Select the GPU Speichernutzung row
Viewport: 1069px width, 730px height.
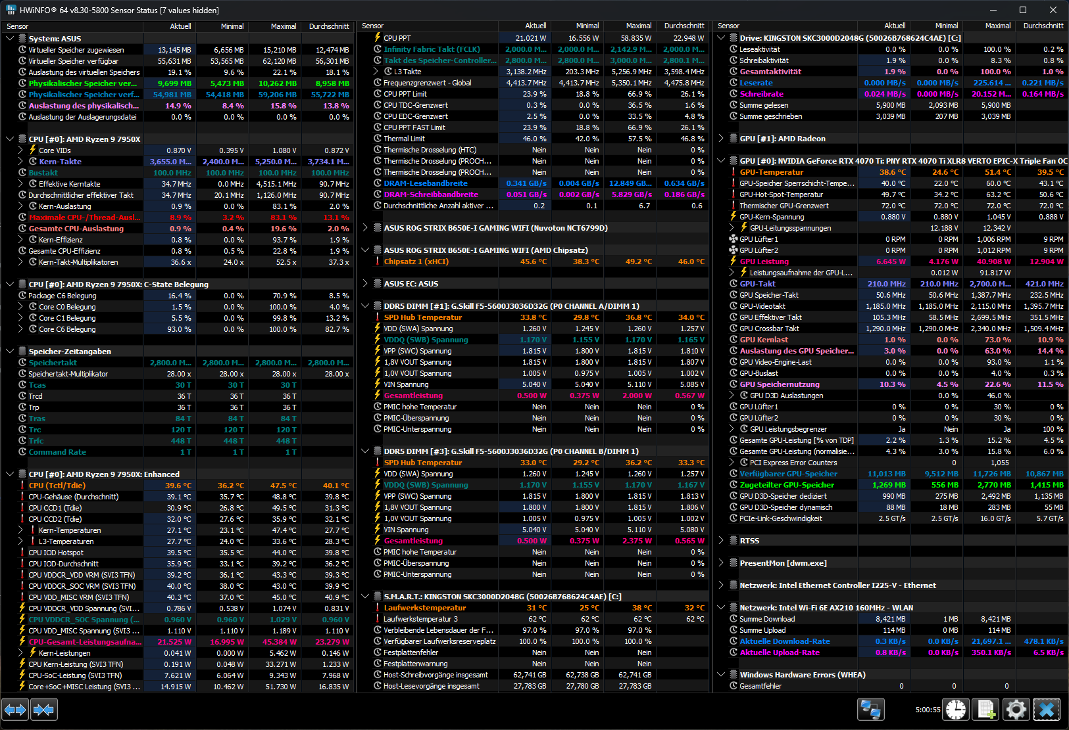click(x=891, y=384)
